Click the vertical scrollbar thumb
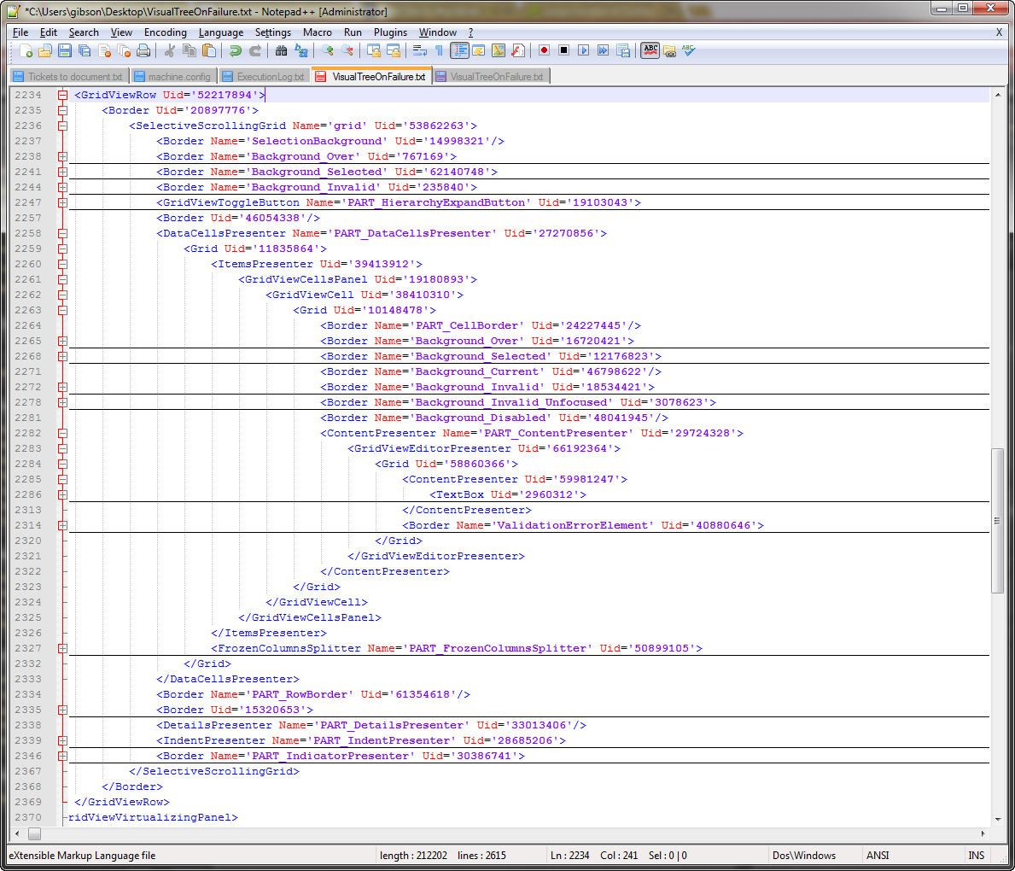Screen dimensions: 1015x871 [996, 520]
